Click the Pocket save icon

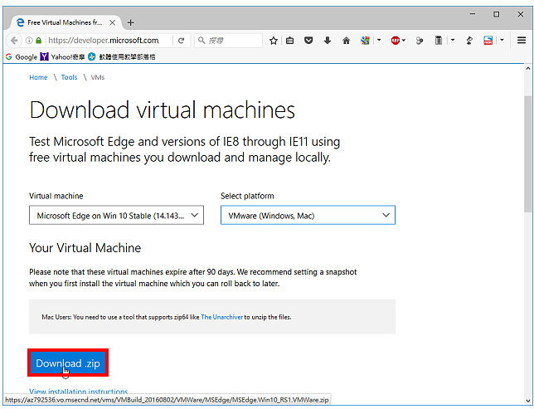click(x=308, y=41)
